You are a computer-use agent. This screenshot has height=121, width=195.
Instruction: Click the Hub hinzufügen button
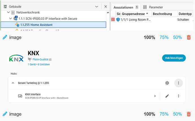click(174, 58)
